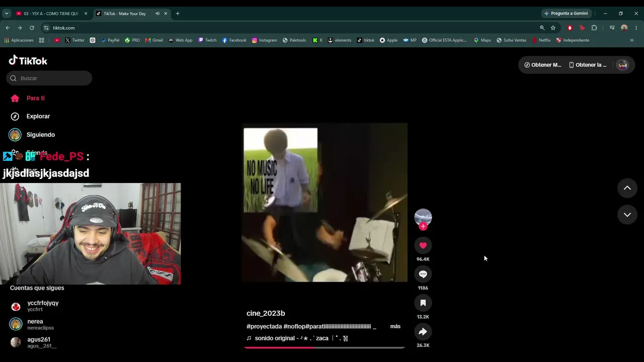Open the media controls icon in toolbar
Screen dimensions: 644x362
[612, 28]
